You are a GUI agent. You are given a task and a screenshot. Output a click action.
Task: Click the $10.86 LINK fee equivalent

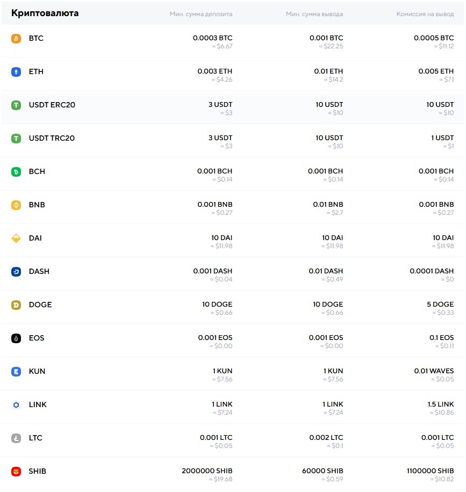pos(442,413)
